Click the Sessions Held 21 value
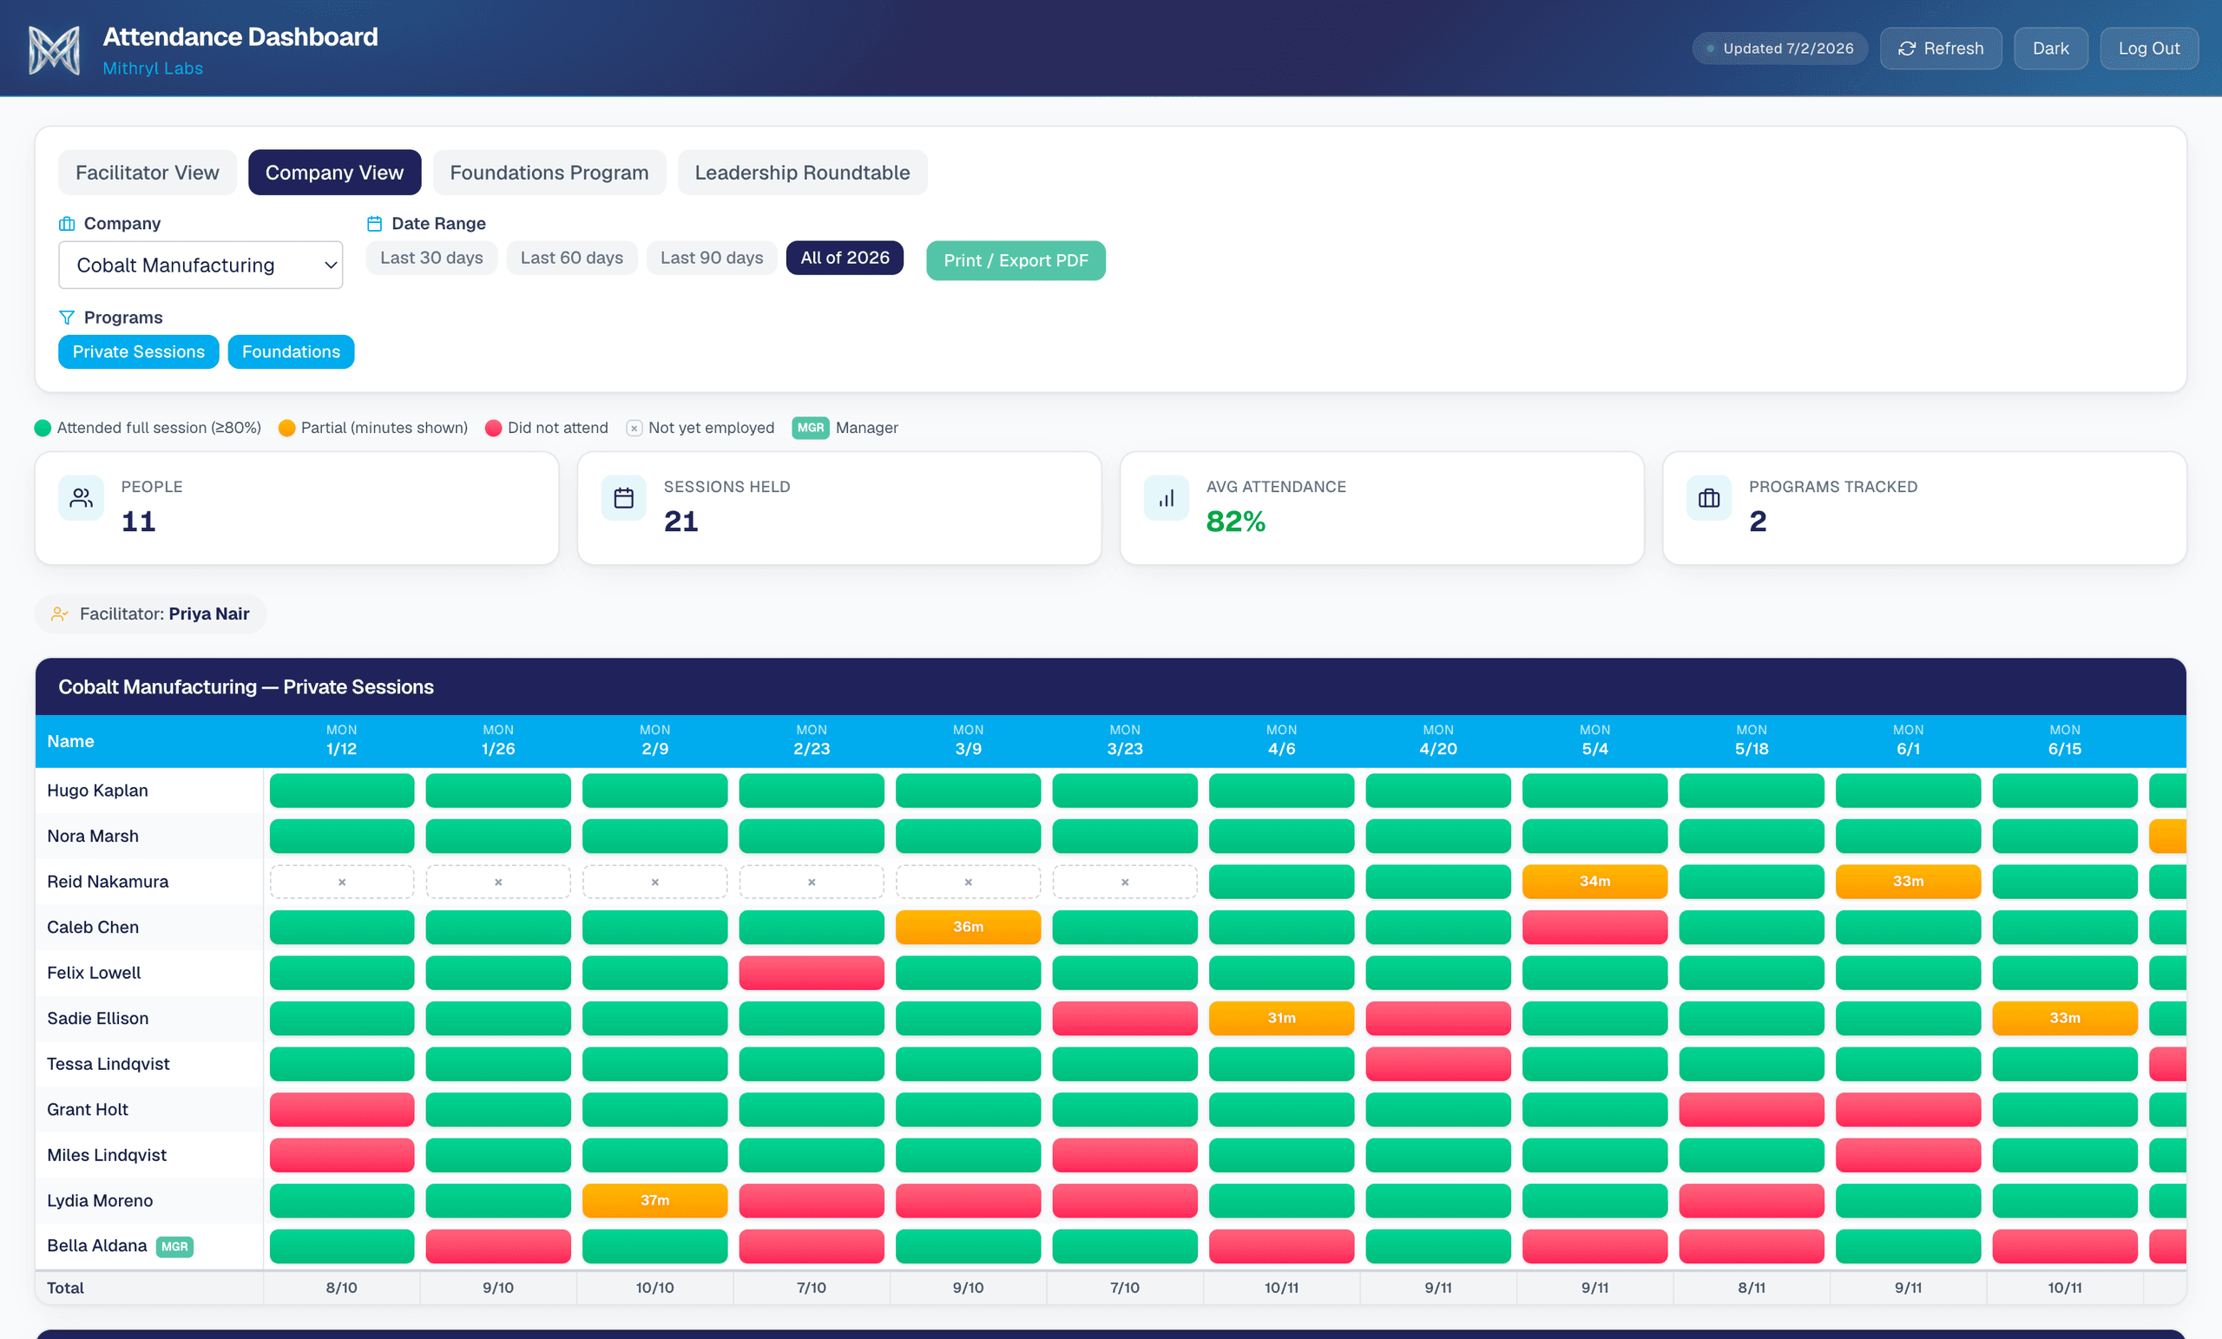The width and height of the screenshot is (2222, 1339). coord(680,522)
